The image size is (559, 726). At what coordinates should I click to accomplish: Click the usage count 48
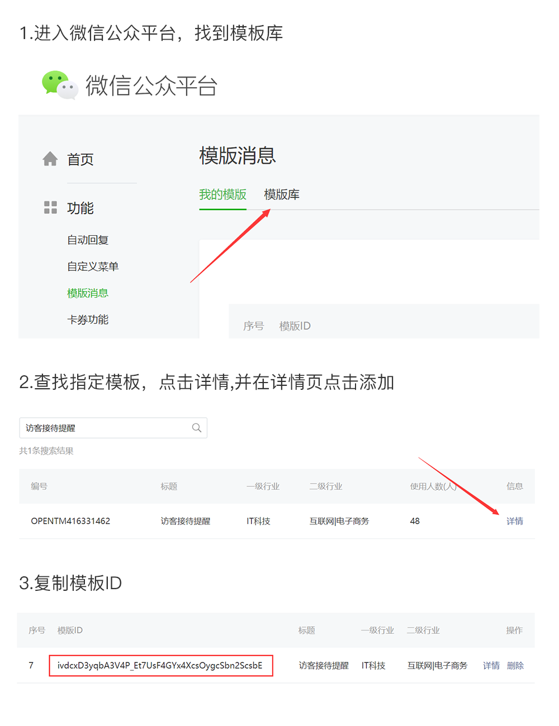coord(415,521)
